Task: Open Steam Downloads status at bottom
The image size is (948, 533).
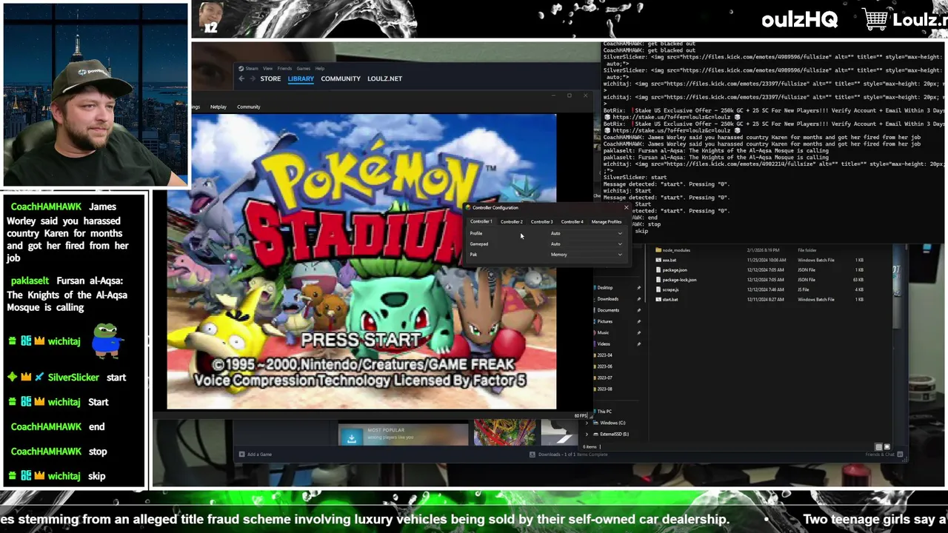Action: pyautogui.click(x=569, y=455)
